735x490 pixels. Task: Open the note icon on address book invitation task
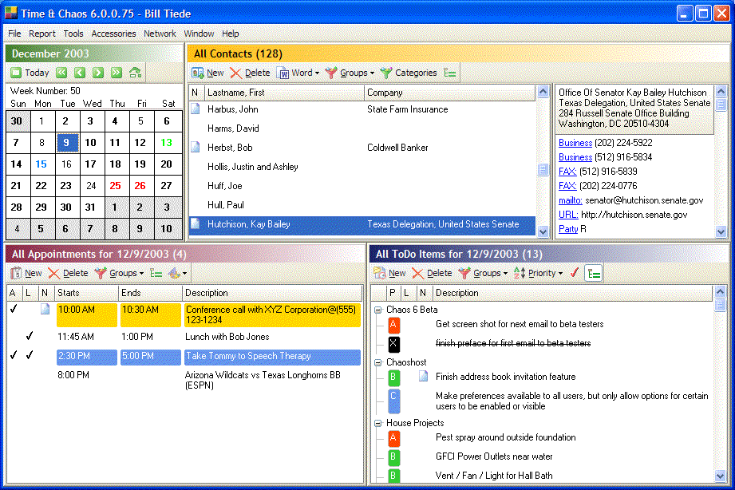point(423,376)
